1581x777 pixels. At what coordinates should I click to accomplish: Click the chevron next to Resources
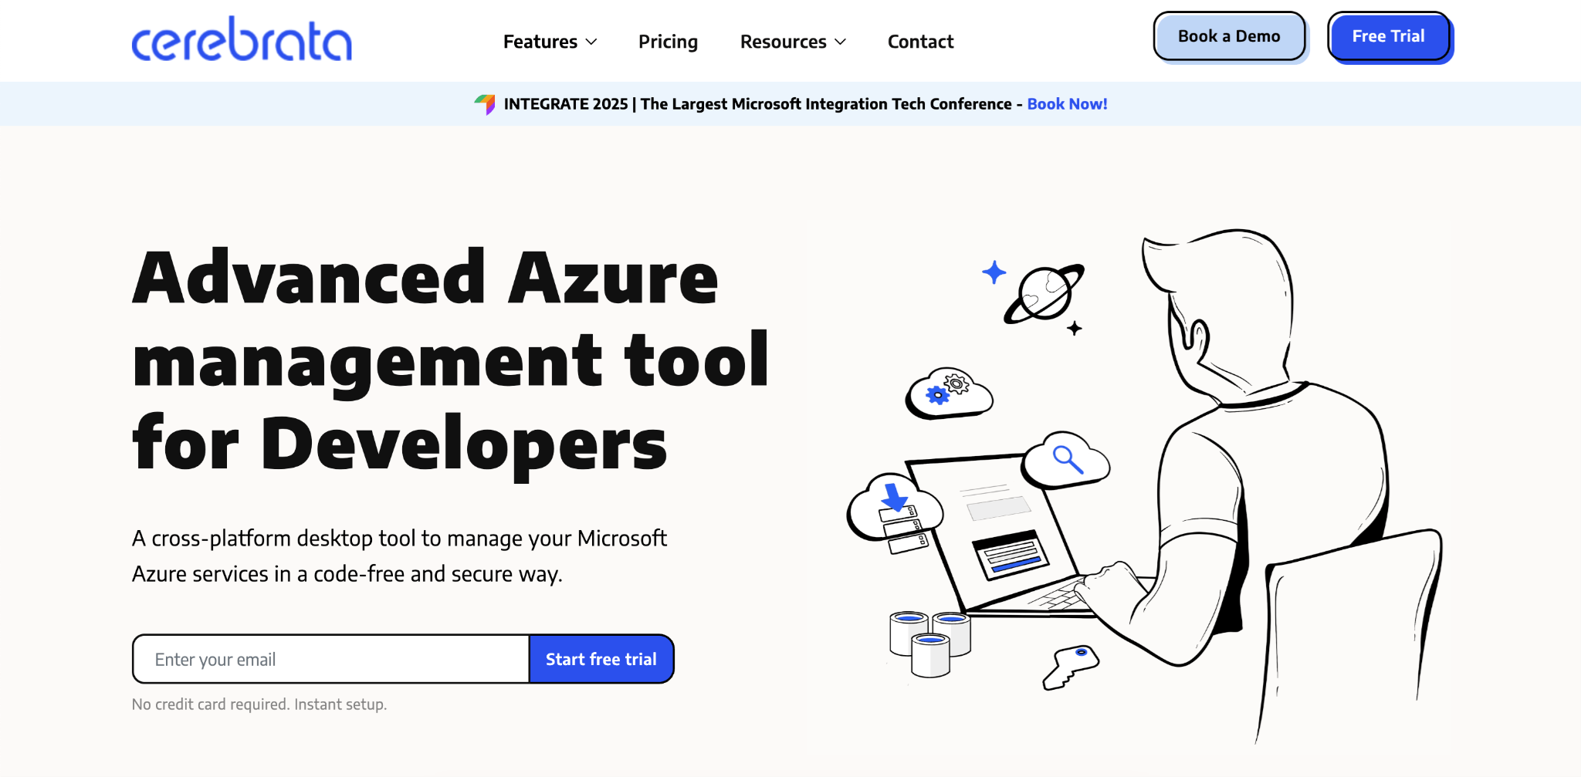841,42
